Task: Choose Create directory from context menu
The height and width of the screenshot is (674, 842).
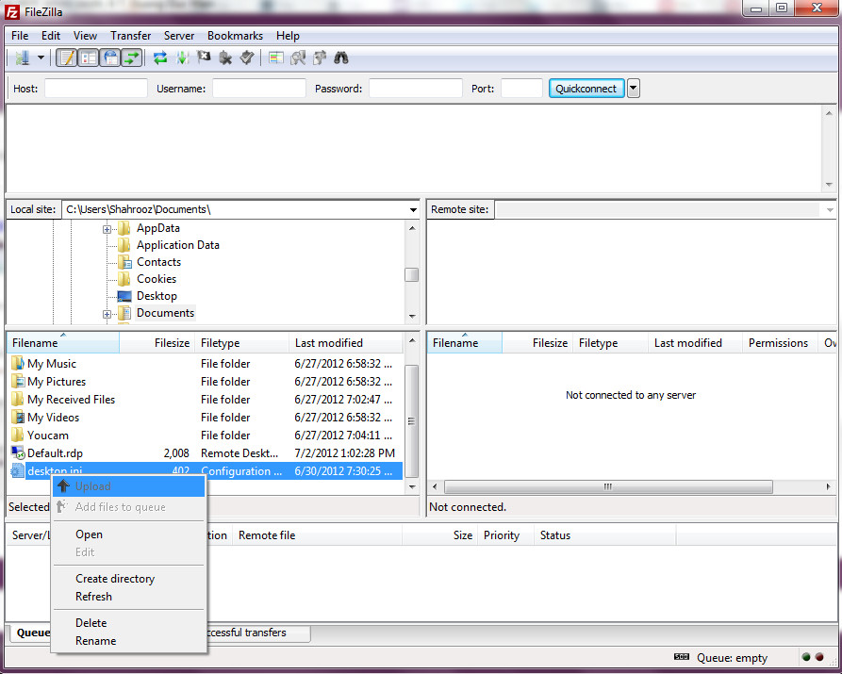Action: pos(129,579)
